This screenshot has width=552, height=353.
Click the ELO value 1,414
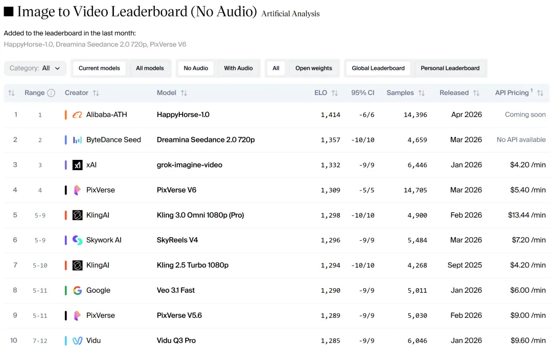point(330,115)
